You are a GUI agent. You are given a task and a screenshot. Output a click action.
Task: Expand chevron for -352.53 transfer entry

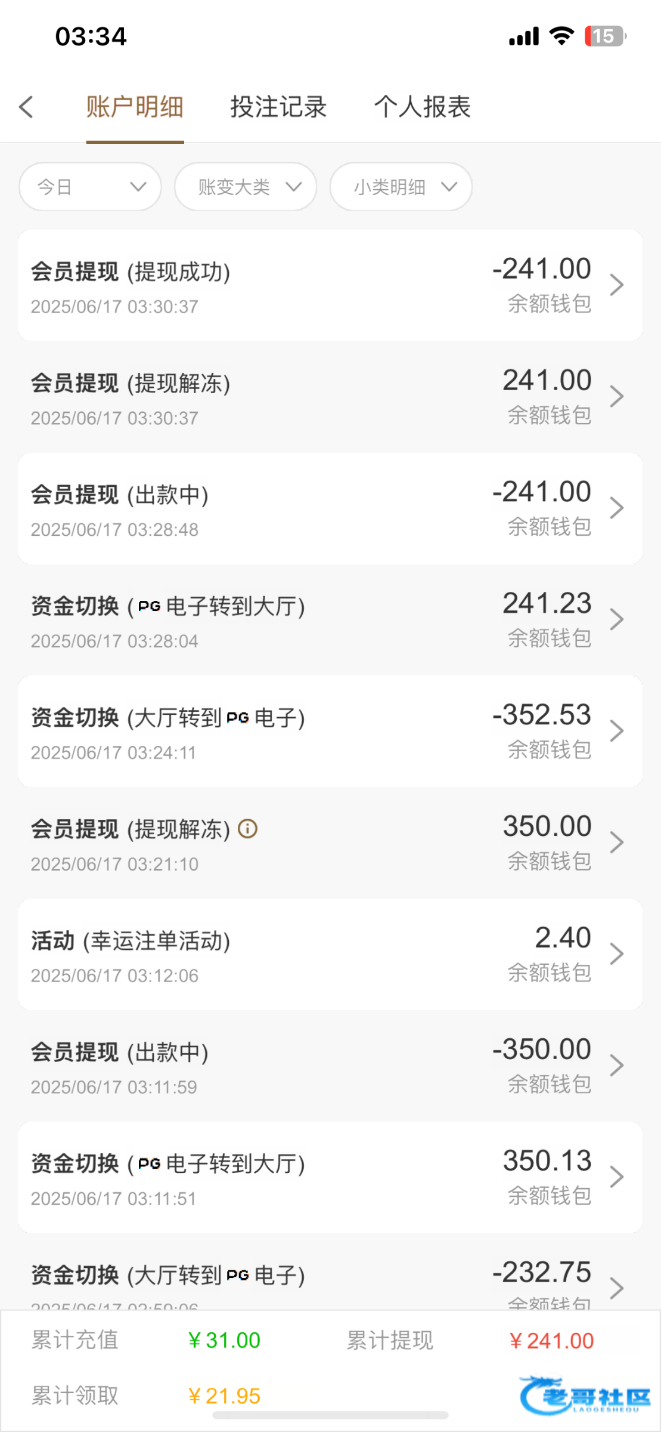(617, 731)
